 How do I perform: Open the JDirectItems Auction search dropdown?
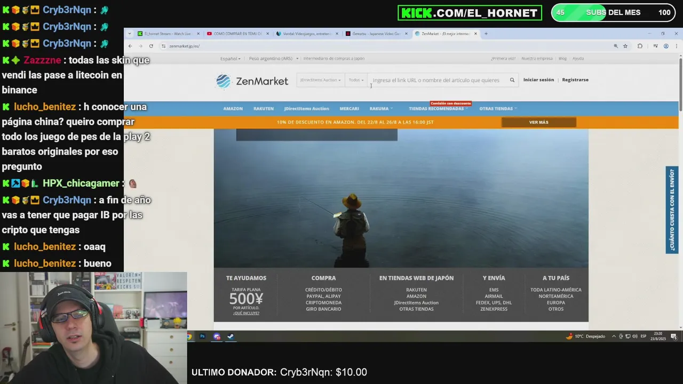pyautogui.click(x=320, y=80)
